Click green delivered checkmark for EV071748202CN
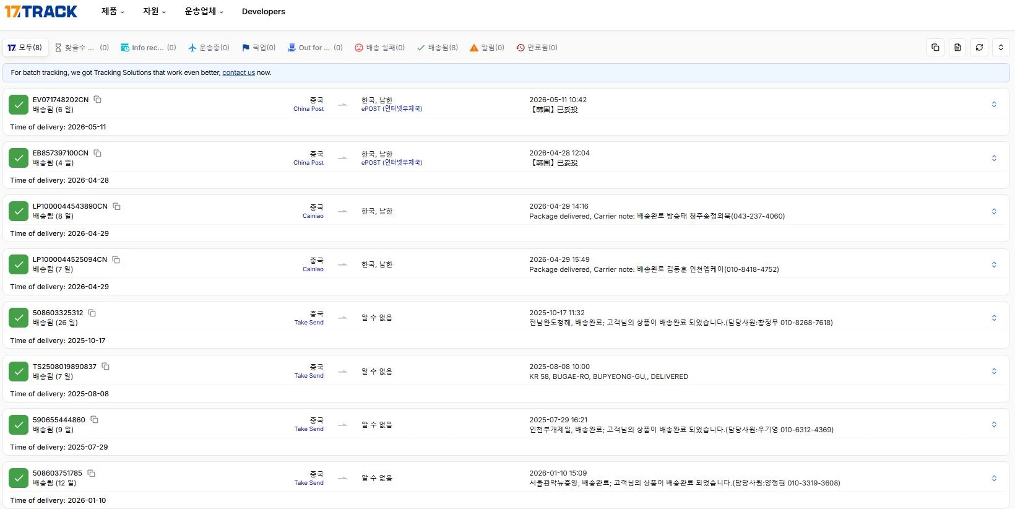The height and width of the screenshot is (509, 1015). pyautogui.click(x=19, y=105)
